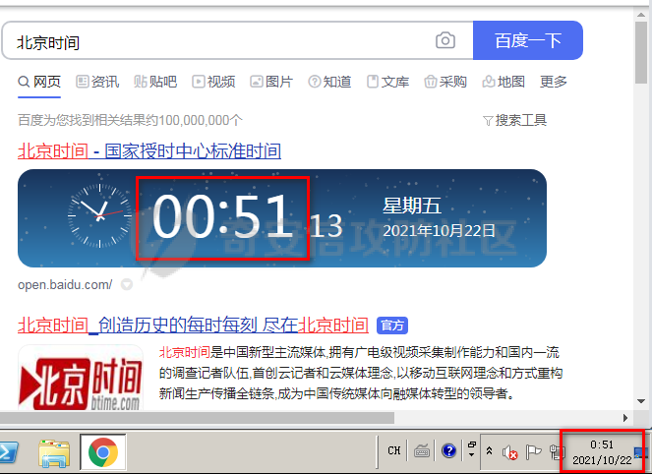Click the Action Center flag icon
Viewport: 652px width, 474px height.
pyautogui.click(x=533, y=451)
